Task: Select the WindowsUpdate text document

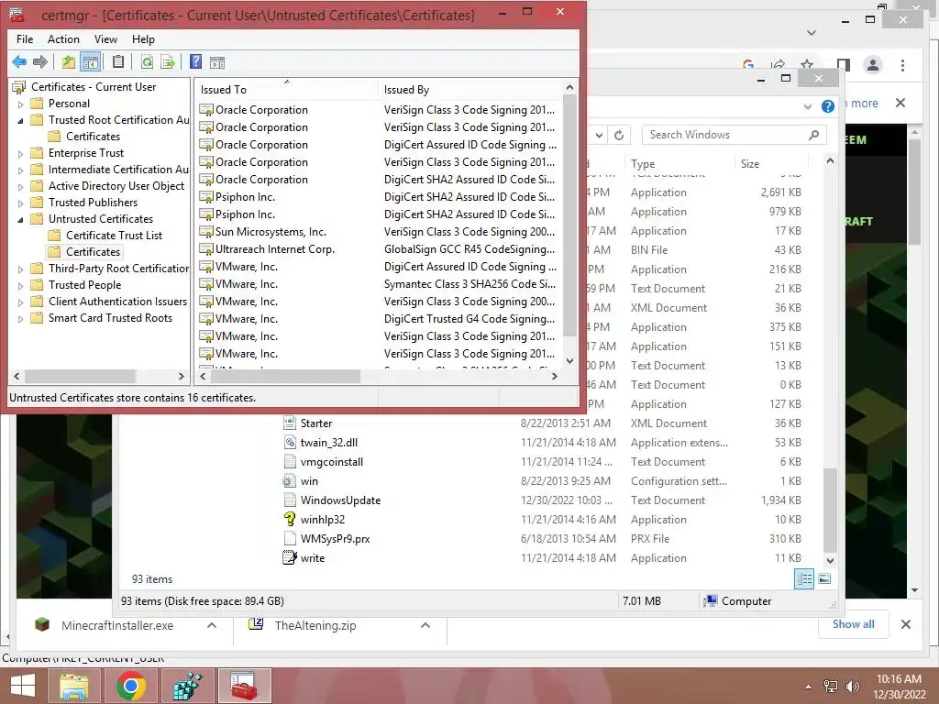Action: (x=340, y=500)
